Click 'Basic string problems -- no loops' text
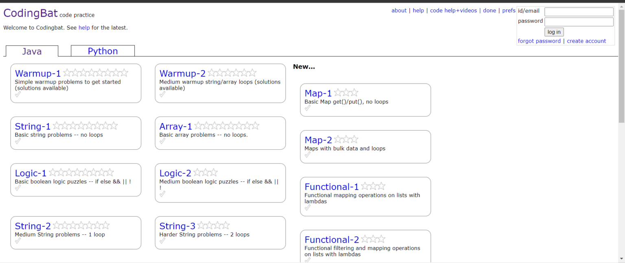The height and width of the screenshot is (263, 625). (59, 135)
